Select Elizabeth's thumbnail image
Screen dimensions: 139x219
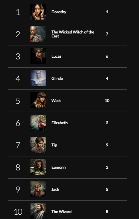point(38,123)
